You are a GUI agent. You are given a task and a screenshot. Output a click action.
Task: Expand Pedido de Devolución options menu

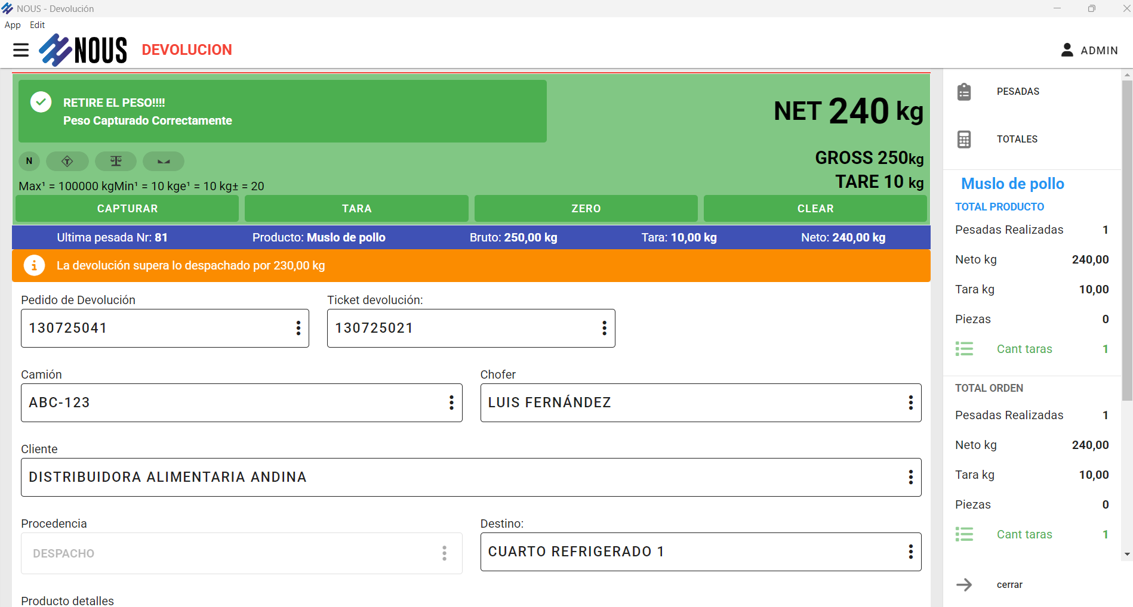[298, 328]
